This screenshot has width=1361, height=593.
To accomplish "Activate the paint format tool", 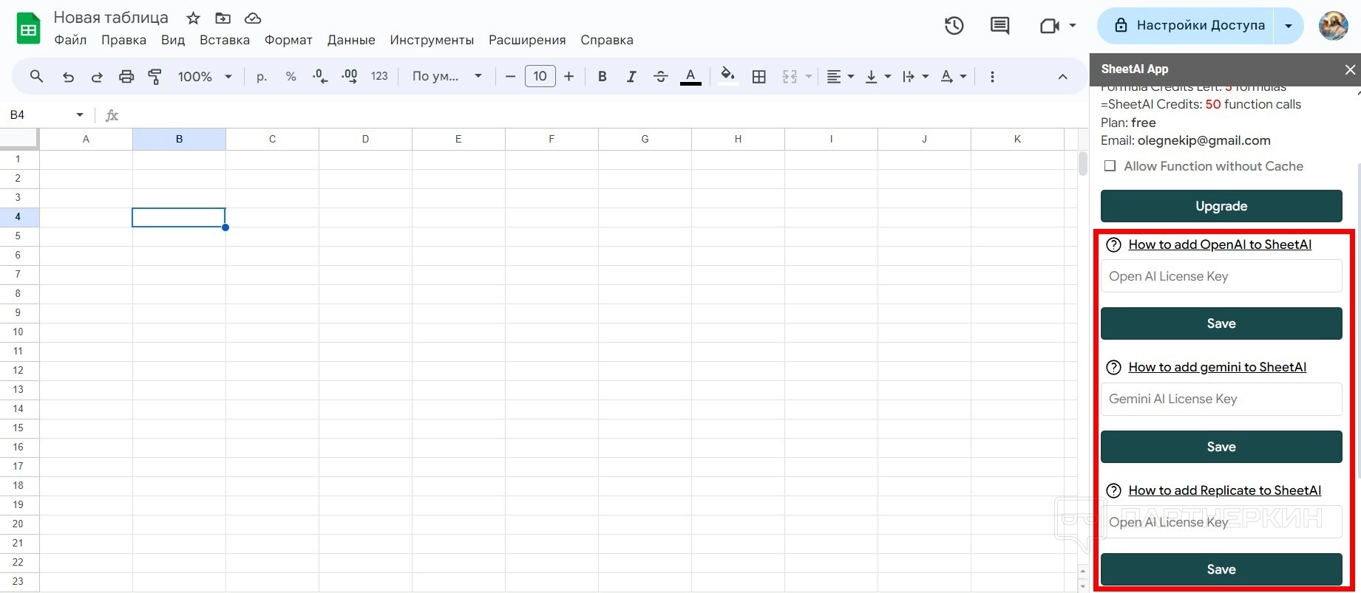I will point(155,76).
